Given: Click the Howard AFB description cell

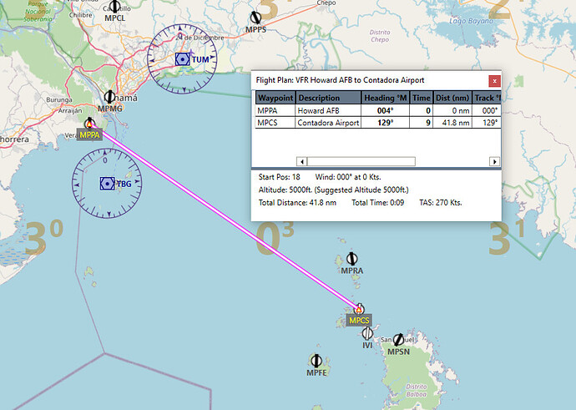Looking at the screenshot, I should (x=328, y=110).
